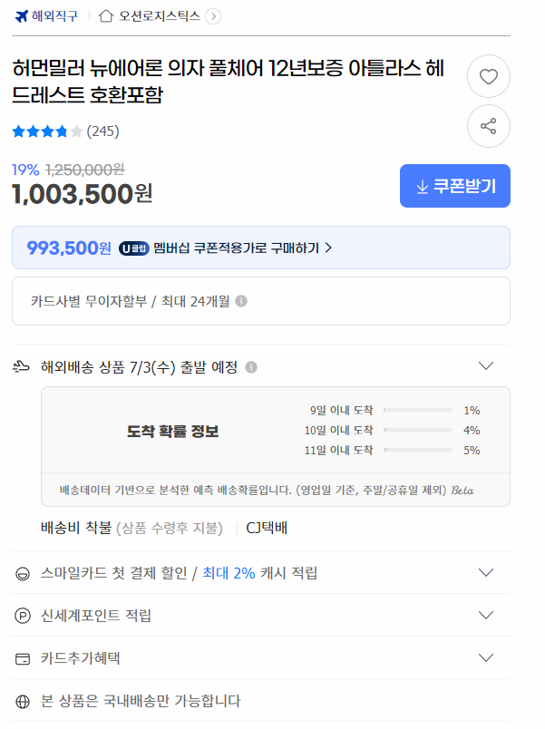Open shop arrow icon after 오션로지스틱스
The width and height of the screenshot is (545, 729).
(x=213, y=16)
